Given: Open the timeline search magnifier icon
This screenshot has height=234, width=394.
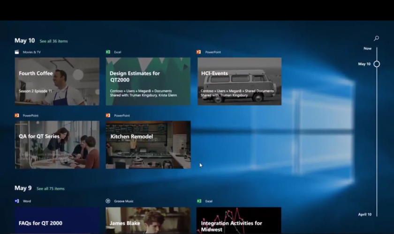Looking at the screenshot, I should click(x=376, y=38).
